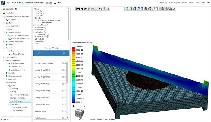Open the Help menu

192,3
